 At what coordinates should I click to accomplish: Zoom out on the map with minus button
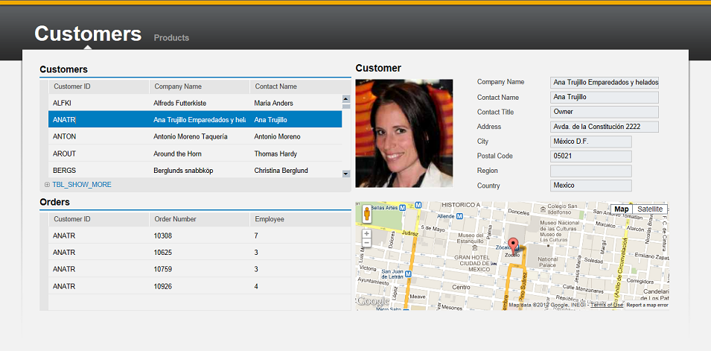pos(366,243)
